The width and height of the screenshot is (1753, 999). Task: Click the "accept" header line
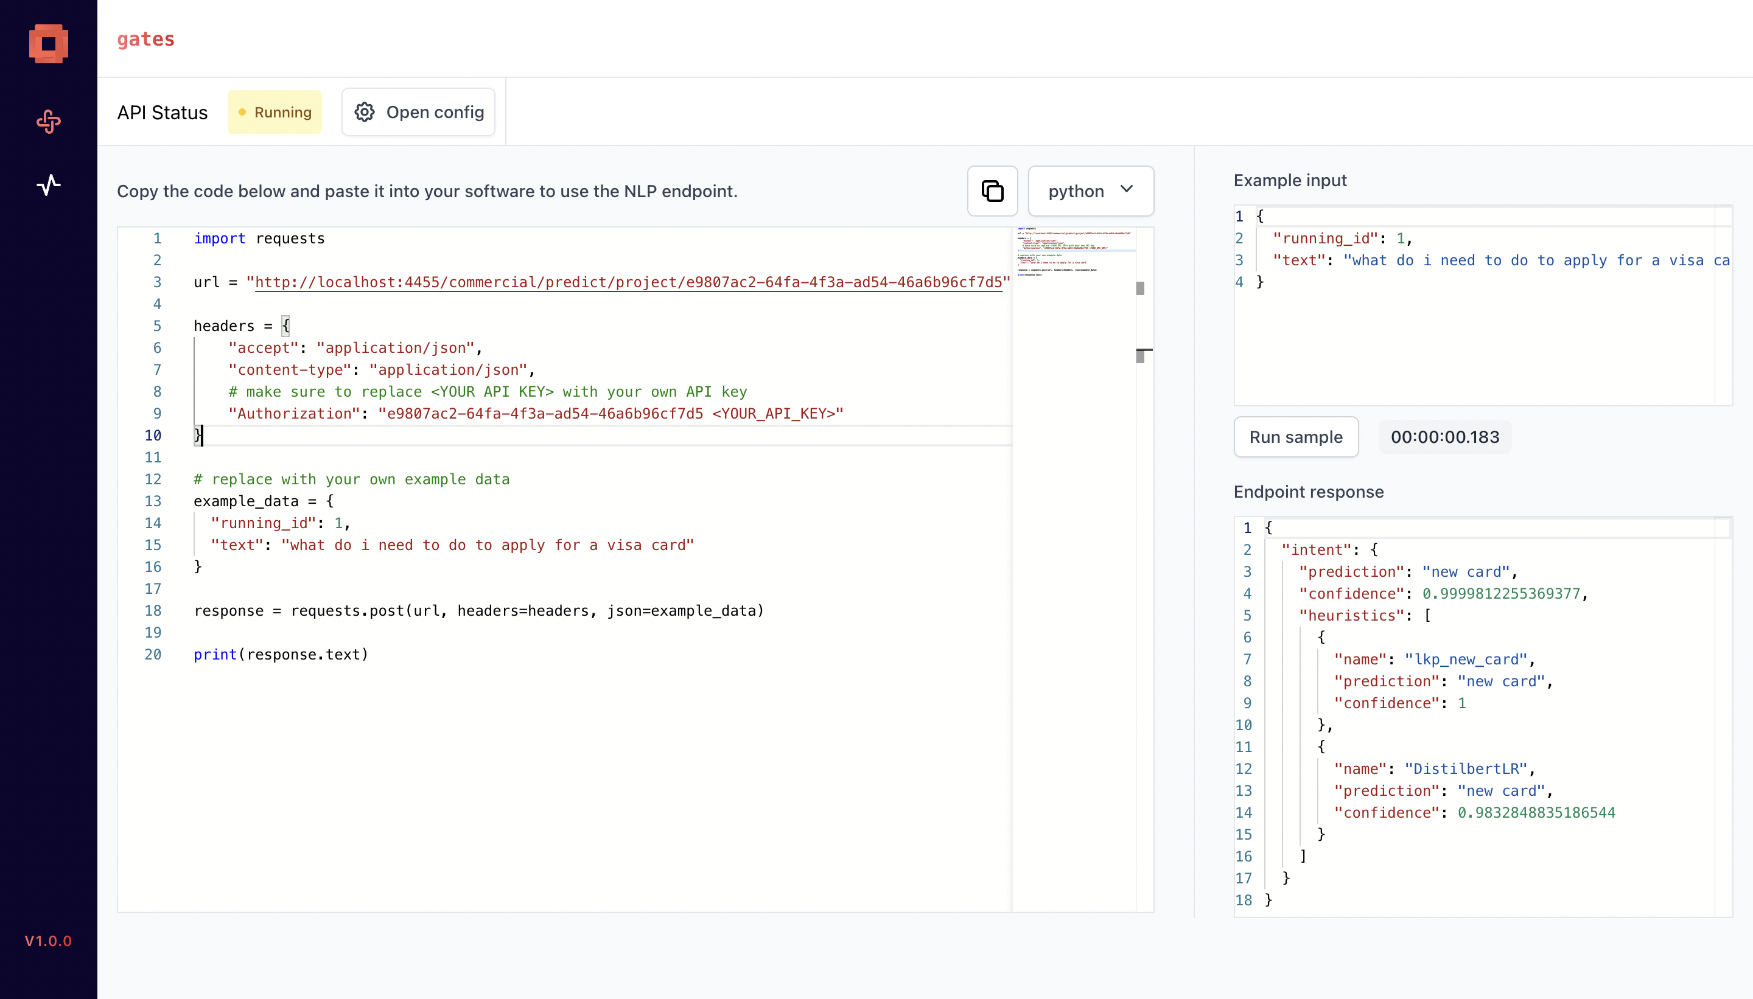click(x=355, y=347)
